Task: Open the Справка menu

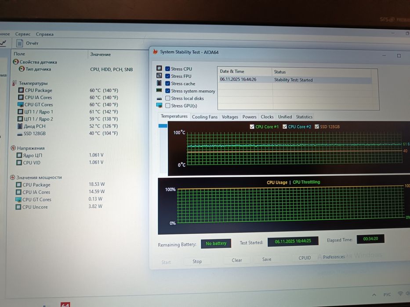Action: tap(45, 34)
